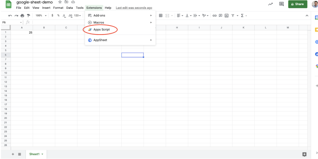
Task: Click the Redo arrow in the toolbar
Action: (x=16, y=16)
